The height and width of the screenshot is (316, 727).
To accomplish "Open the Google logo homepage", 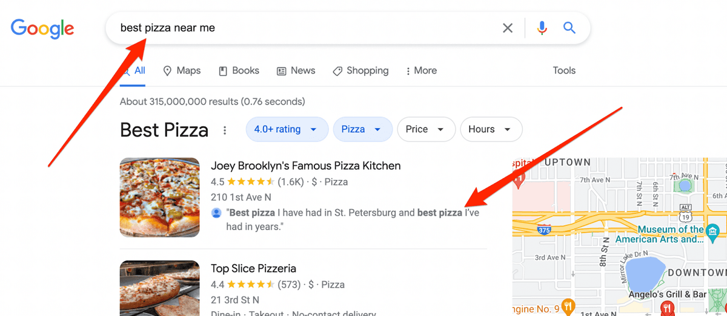I will coord(42,28).
